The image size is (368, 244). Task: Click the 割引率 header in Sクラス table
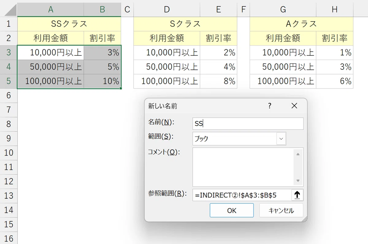coord(219,38)
